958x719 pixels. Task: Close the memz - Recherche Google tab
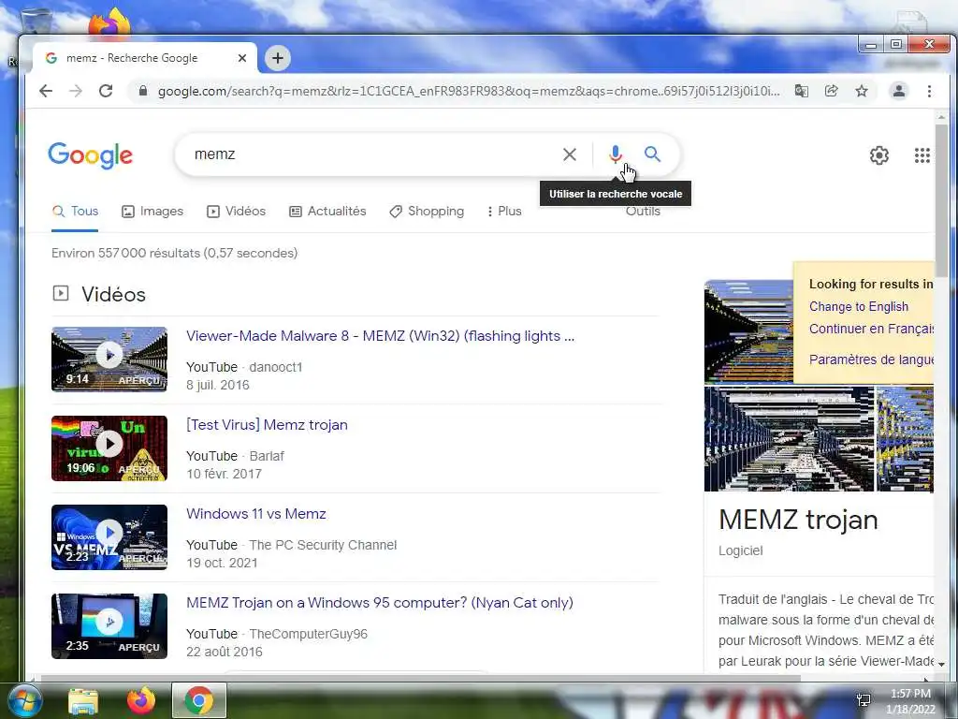tap(242, 58)
